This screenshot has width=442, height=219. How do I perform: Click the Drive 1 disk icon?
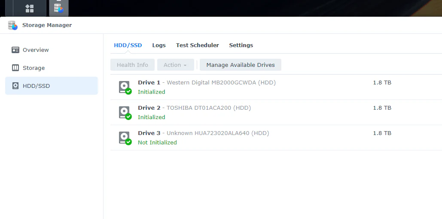(x=124, y=87)
